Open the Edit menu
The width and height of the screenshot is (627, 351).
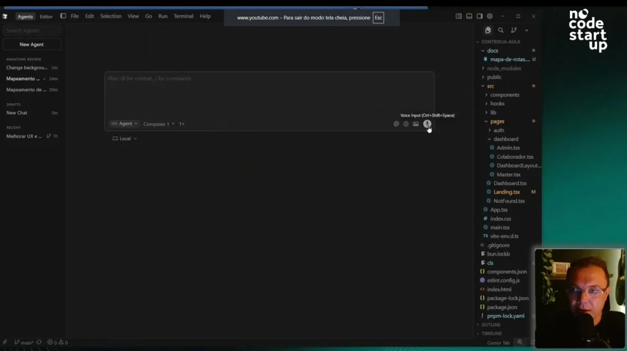(x=89, y=17)
